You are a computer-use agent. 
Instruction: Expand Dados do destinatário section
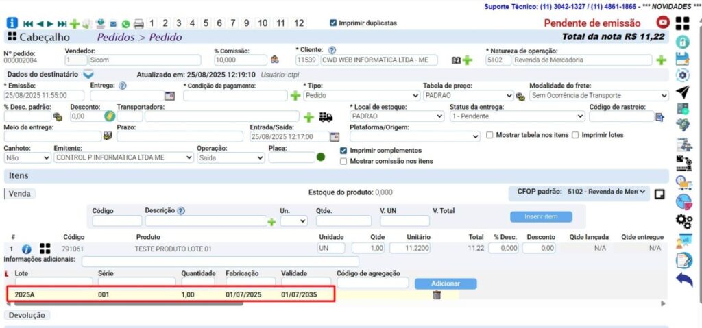pyautogui.click(x=88, y=74)
